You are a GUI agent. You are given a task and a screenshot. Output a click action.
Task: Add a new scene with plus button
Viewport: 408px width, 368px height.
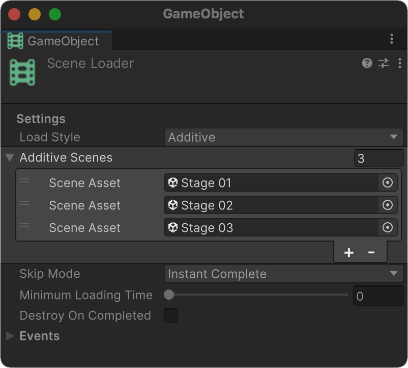348,252
